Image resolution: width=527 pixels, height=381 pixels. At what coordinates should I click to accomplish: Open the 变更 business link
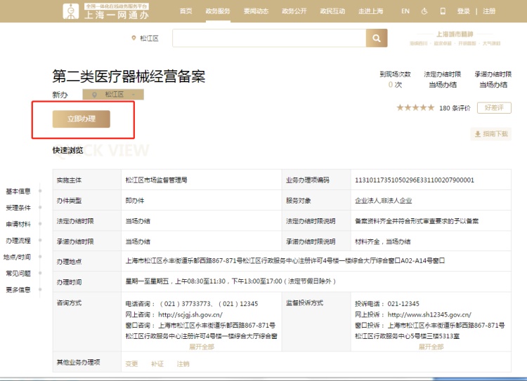tap(131, 363)
